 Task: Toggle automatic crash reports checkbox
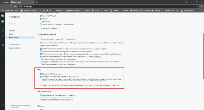point(41,57)
